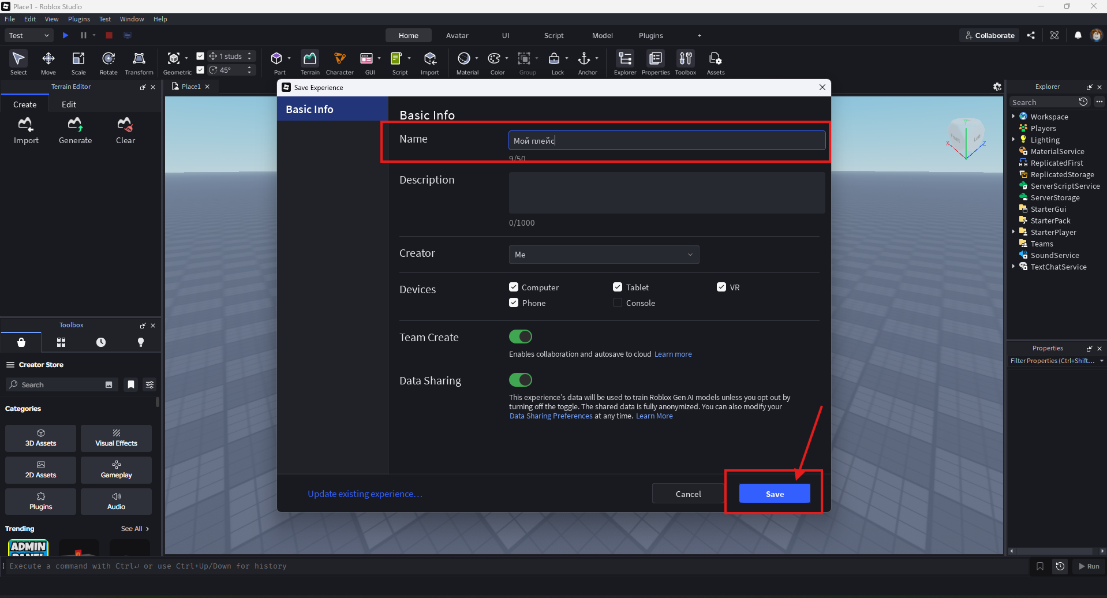Open the Toolbox panel icon

point(686,63)
